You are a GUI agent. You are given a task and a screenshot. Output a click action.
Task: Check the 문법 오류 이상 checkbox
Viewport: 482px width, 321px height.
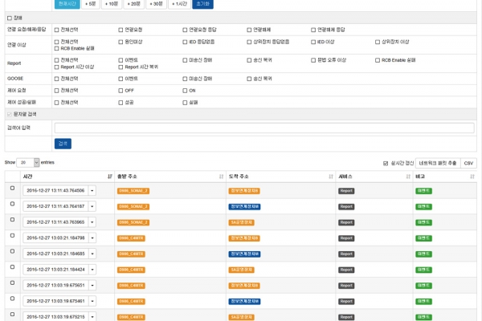click(x=313, y=60)
